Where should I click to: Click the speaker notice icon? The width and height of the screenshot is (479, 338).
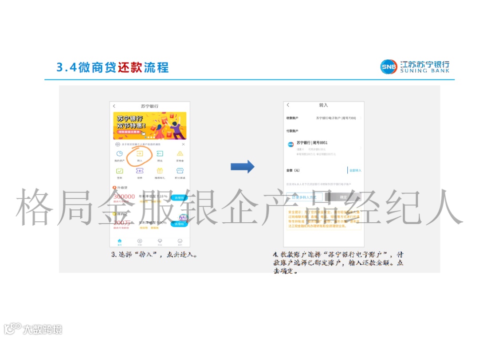117,144
